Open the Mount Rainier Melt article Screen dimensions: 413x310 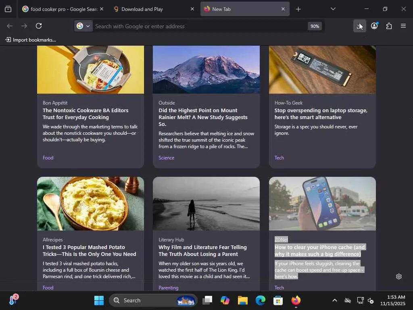203,117
